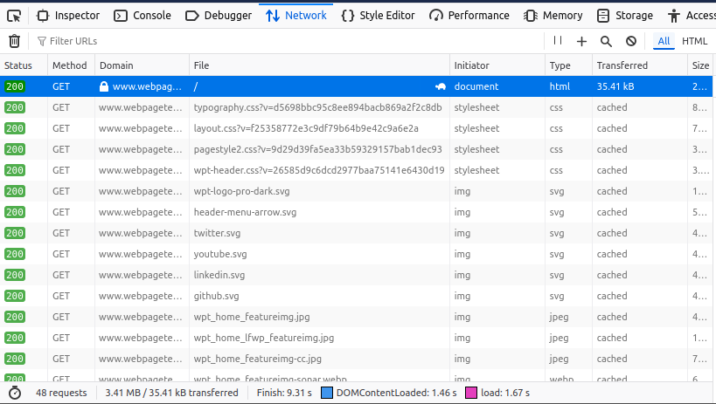The image size is (716, 404).
Task: Open the Accessibility tab
Action: coord(691,16)
